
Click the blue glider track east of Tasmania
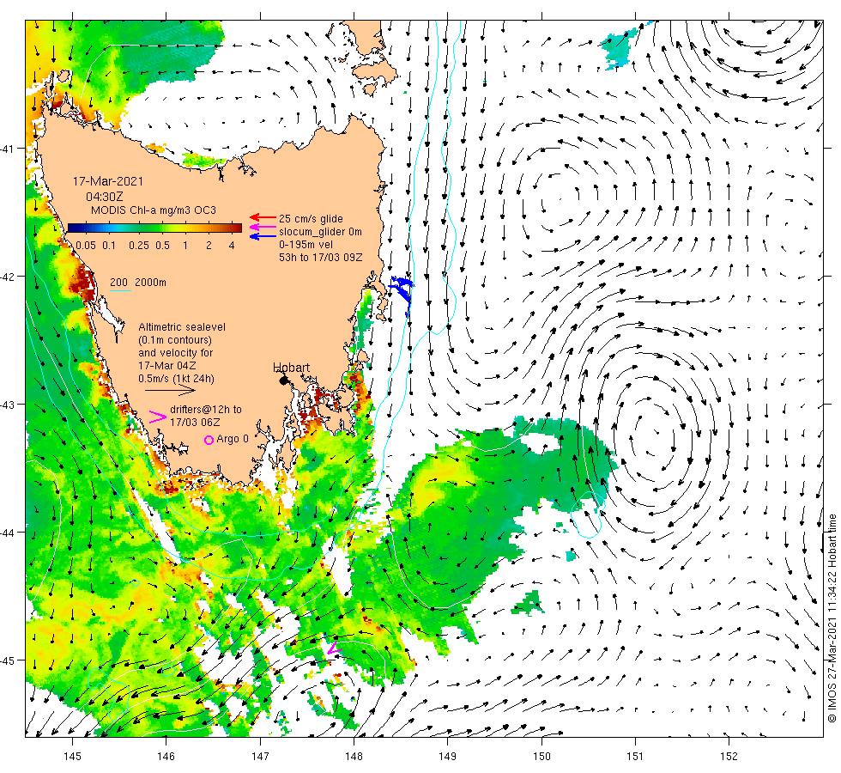(x=402, y=293)
